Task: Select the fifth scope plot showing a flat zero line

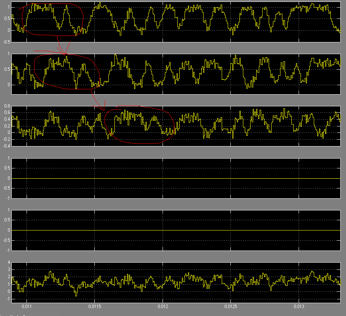Action: [176, 230]
